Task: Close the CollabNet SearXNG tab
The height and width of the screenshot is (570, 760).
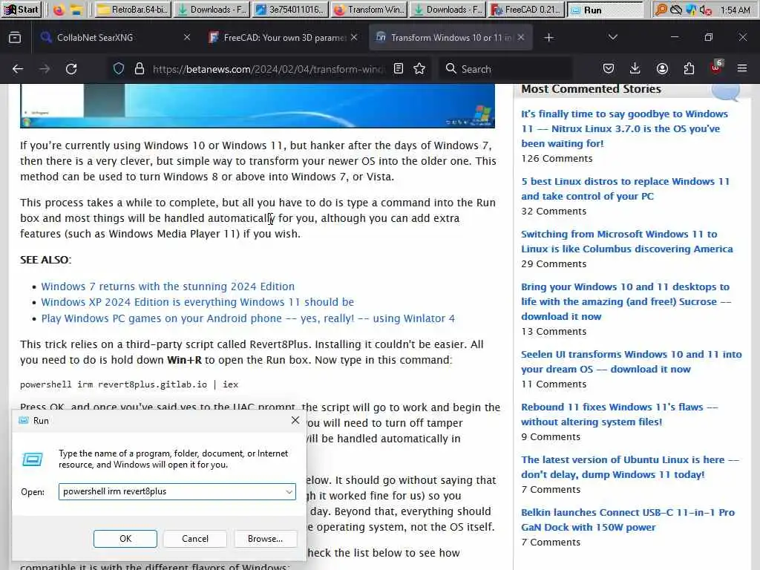Action: [187, 37]
